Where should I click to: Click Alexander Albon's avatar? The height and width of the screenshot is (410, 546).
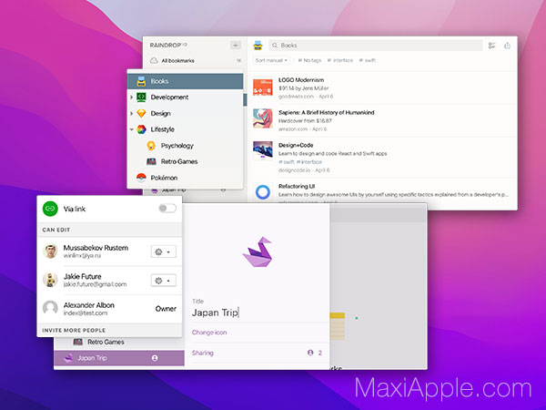tap(50, 308)
